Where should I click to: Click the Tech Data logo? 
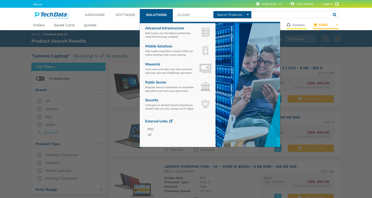[x=51, y=15]
